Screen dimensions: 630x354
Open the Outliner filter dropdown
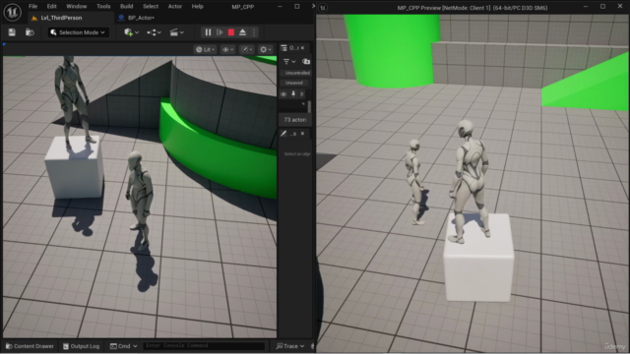coord(289,61)
